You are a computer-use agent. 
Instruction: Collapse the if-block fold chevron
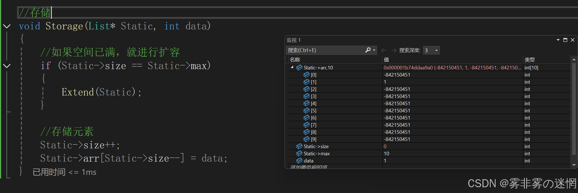pyautogui.click(x=7, y=66)
